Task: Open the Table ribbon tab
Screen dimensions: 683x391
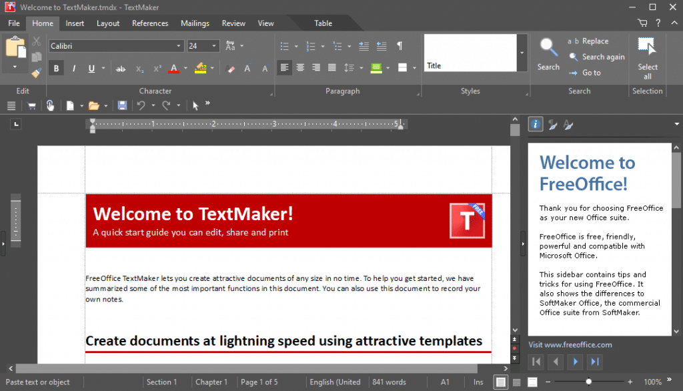Action: point(323,23)
